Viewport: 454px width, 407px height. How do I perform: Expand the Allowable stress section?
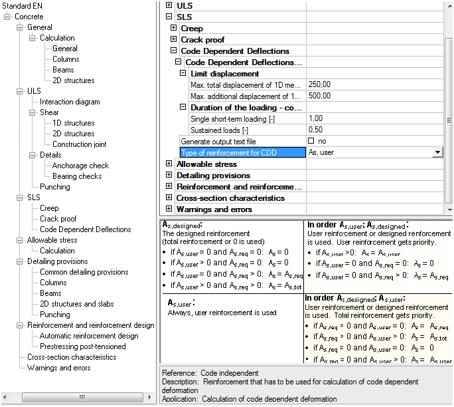point(169,164)
